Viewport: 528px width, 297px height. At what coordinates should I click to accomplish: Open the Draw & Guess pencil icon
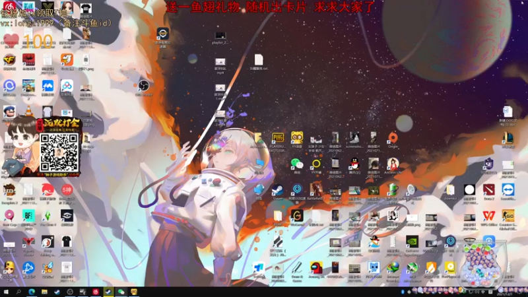click(x=296, y=268)
